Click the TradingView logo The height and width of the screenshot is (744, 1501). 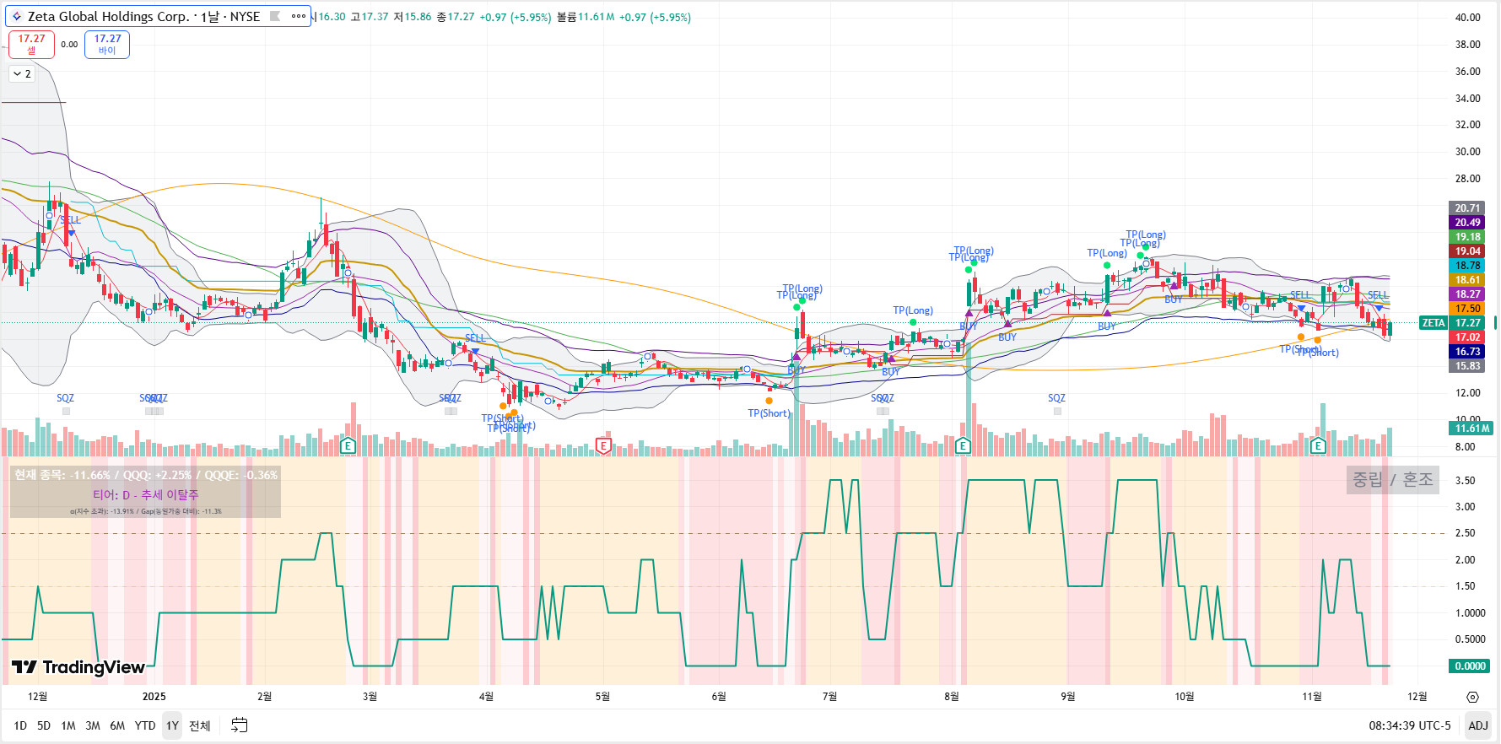tap(78, 667)
